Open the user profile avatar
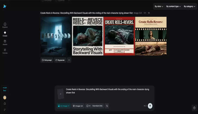The width and height of the screenshot is (198, 114). [x=5, y=97]
